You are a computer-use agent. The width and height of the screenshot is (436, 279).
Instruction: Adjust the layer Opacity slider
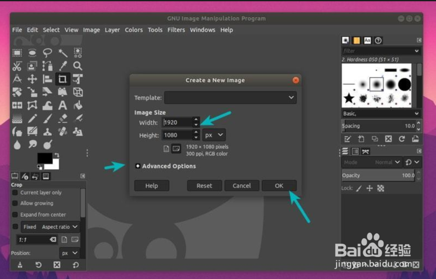(378, 175)
